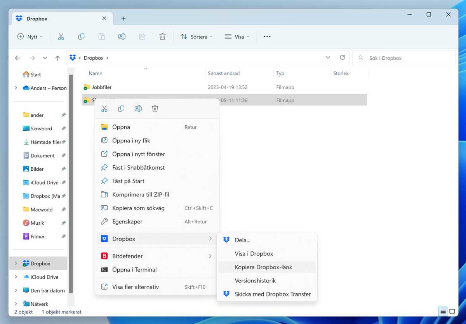The width and height of the screenshot is (466, 324).
Task: Click the copy icon in the context menu
Action: tap(121, 109)
